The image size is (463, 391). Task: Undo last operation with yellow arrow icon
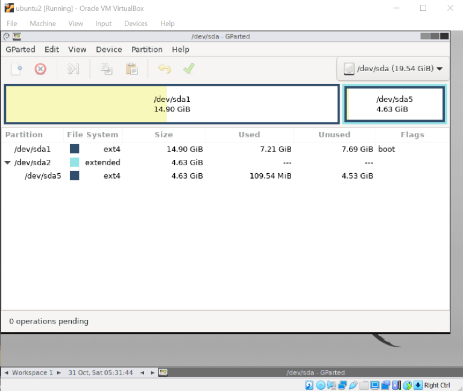tap(164, 69)
